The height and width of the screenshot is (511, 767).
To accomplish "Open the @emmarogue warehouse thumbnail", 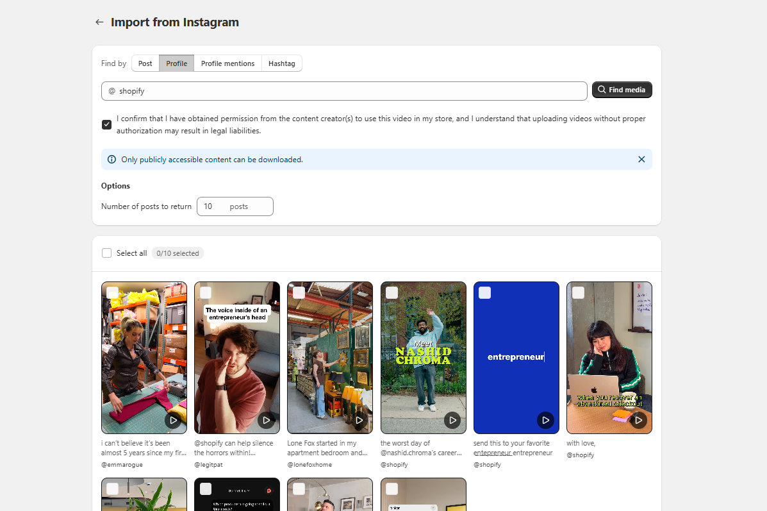I will (x=144, y=358).
